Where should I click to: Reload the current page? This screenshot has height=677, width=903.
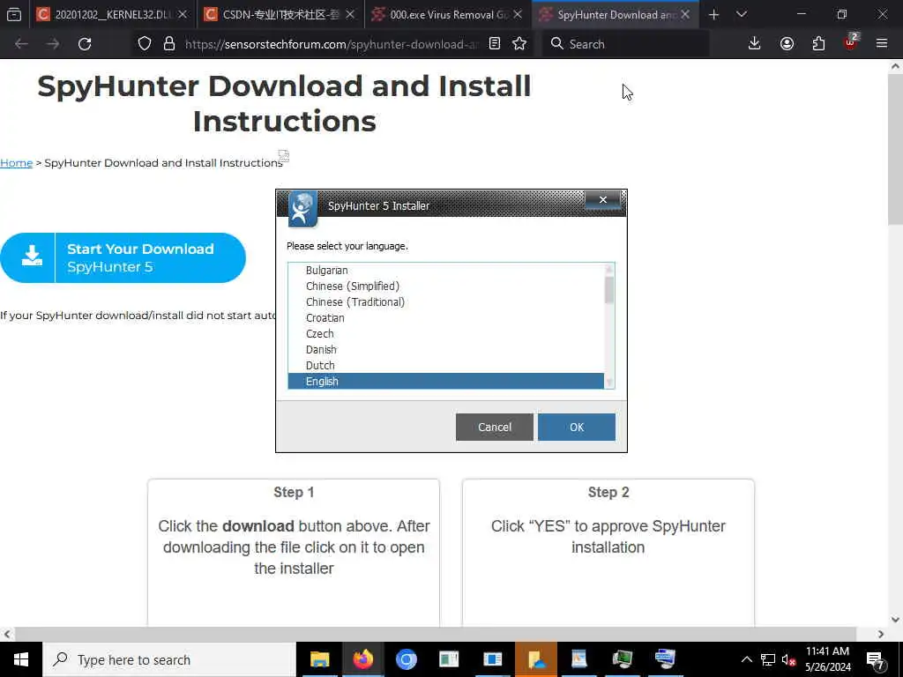85,44
